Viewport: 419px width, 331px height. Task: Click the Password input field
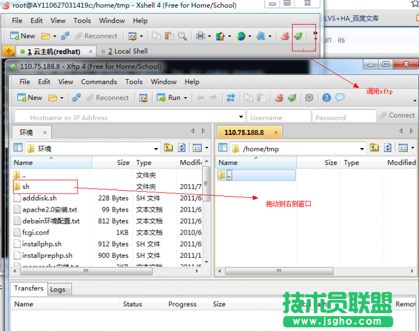point(344,117)
